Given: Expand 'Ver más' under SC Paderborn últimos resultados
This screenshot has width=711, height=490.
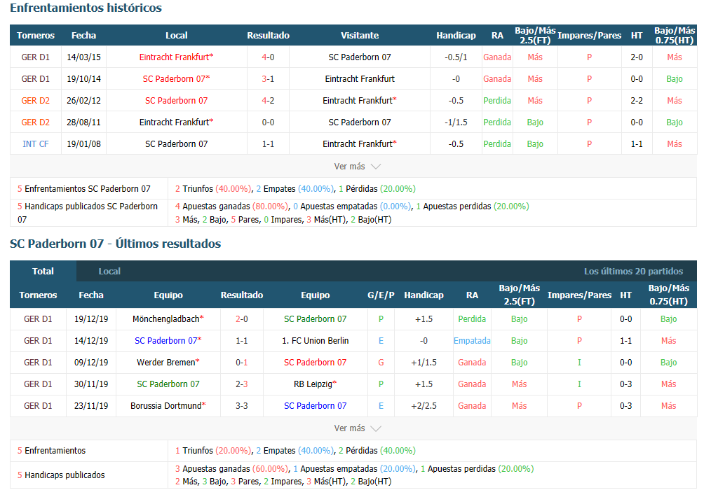Looking at the screenshot, I should coord(357,428).
